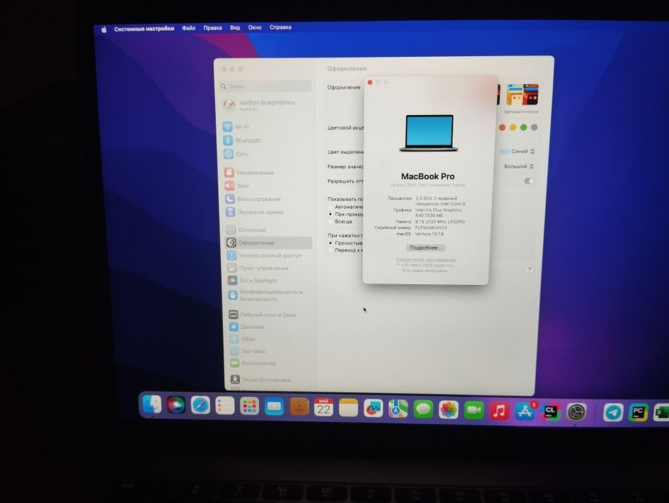Open sidebar icon size dropdown Большой
Image resolution: width=669 pixels, height=503 pixels.
coord(518,166)
